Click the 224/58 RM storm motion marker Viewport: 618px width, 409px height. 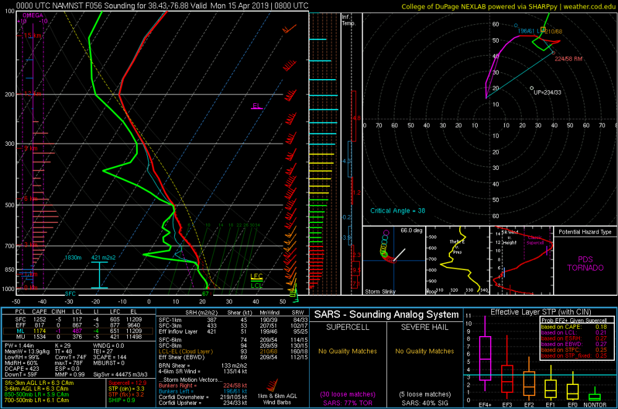coord(568,59)
